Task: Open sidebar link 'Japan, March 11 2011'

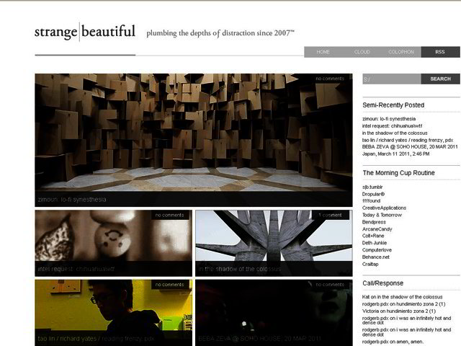Action: [x=395, y=154]
